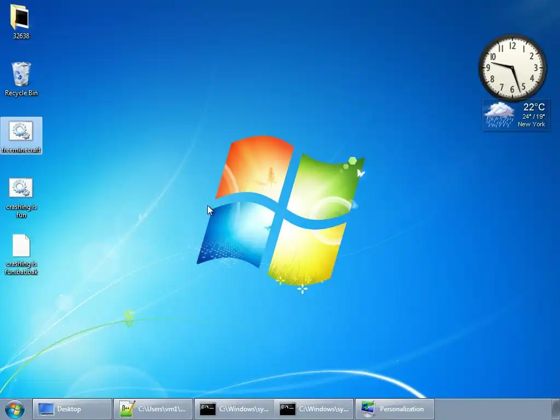Viewport: 560px width, 420px height.
Task: Select the 32638 folder icon
Action: (x=21, y=16)
